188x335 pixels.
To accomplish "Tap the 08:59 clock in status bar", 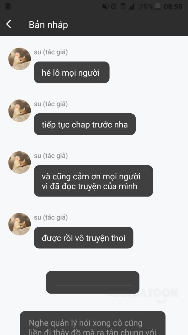I will pyautogui.click(x=173, y=7).
